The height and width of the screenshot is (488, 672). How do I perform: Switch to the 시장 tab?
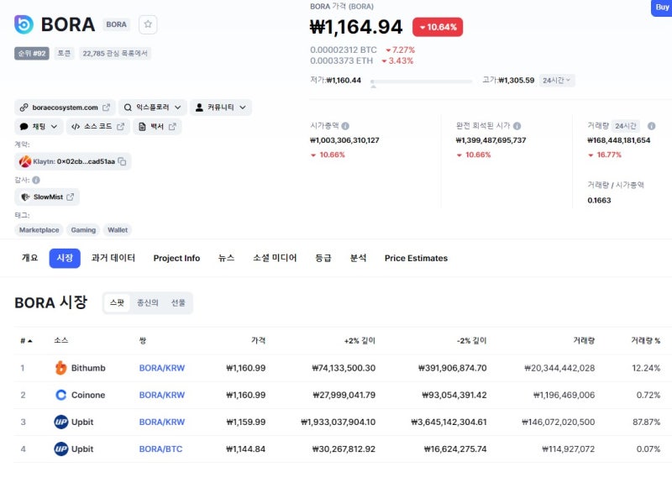(65, 259)
